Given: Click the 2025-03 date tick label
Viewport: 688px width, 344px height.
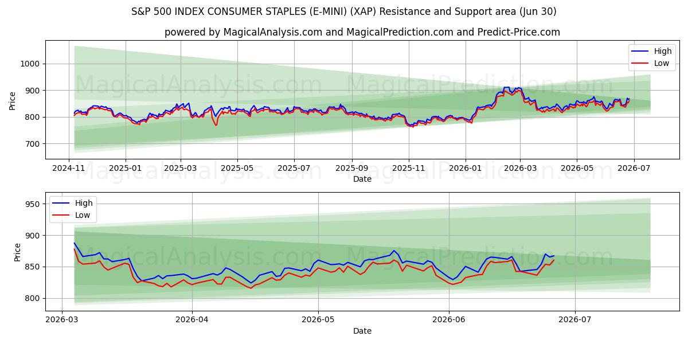Looking at the screenshot, I should pos(181,169).
